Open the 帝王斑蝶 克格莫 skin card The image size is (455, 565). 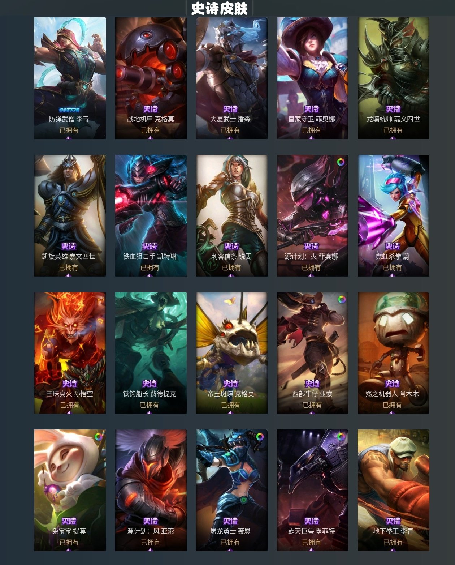pos(231,353)
